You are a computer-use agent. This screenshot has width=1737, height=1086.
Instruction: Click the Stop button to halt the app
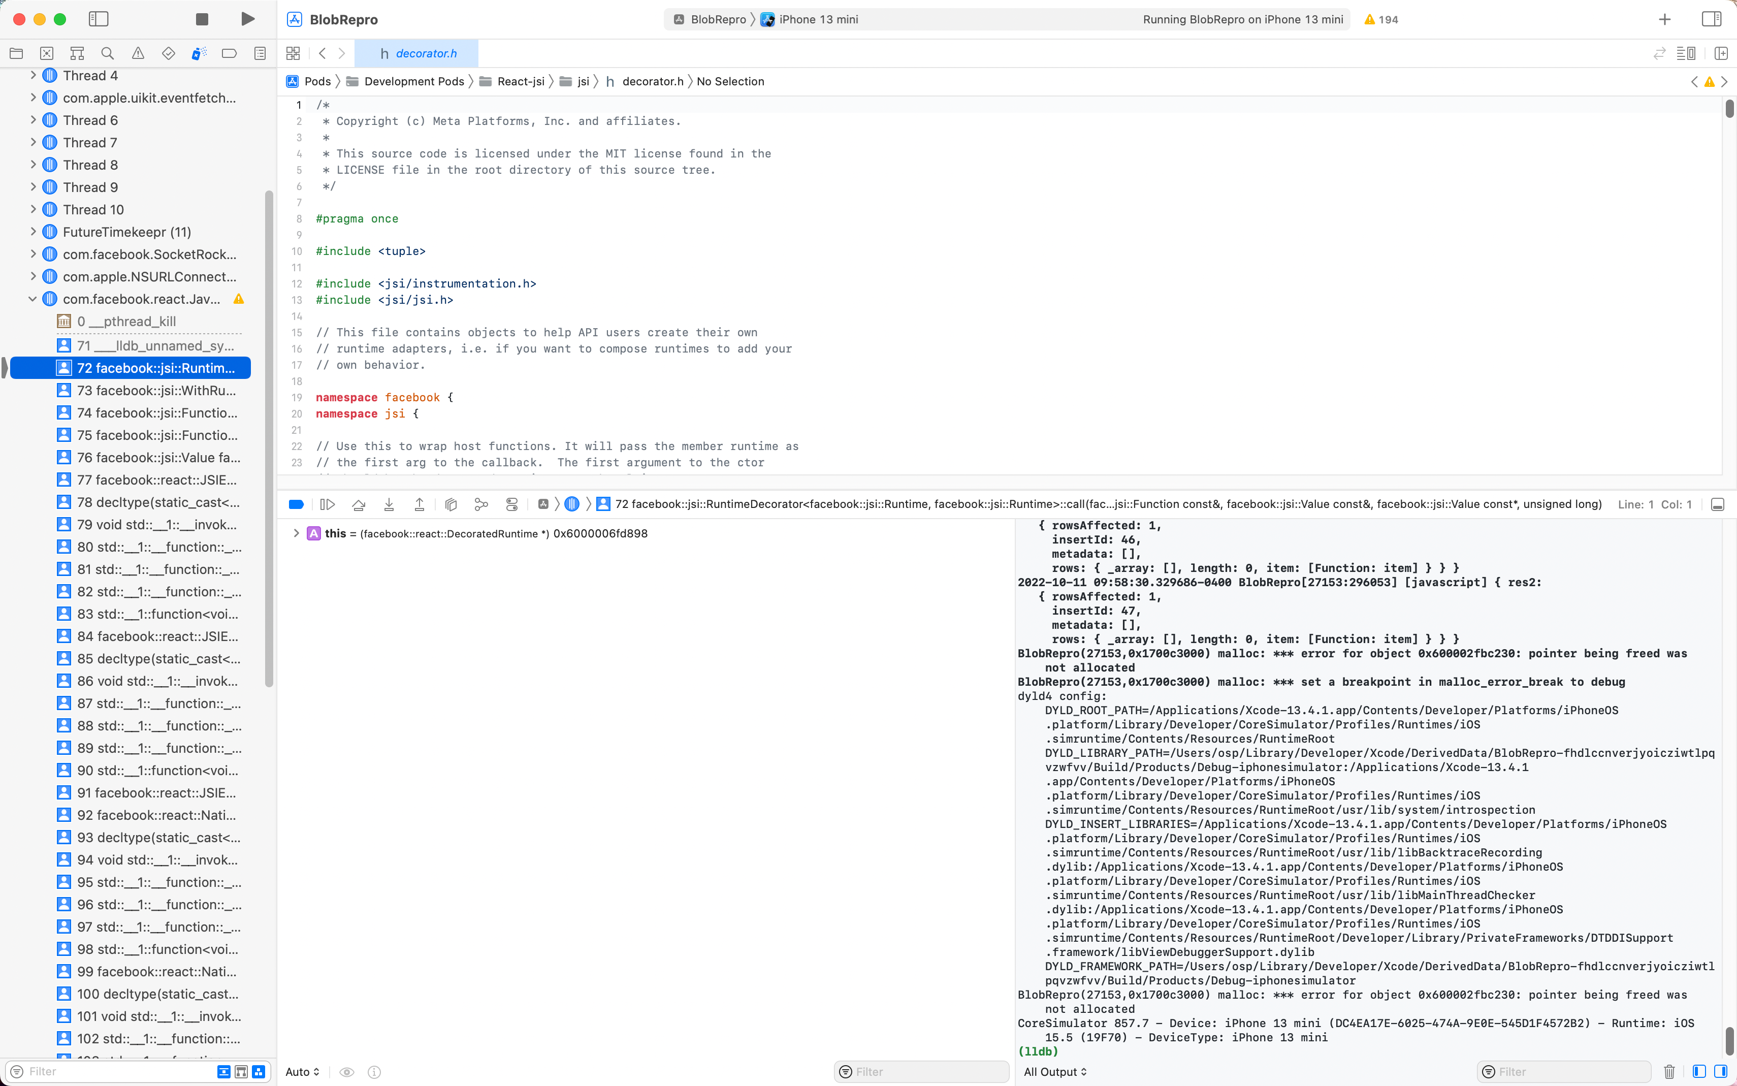(202, 19)
